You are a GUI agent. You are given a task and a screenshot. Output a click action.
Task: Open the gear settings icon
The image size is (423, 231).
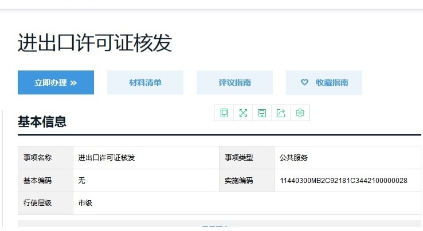pos(300,113)
